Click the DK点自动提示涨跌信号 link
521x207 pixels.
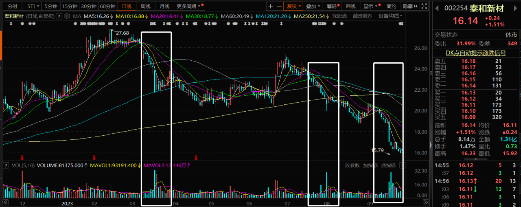click(476, 53)
